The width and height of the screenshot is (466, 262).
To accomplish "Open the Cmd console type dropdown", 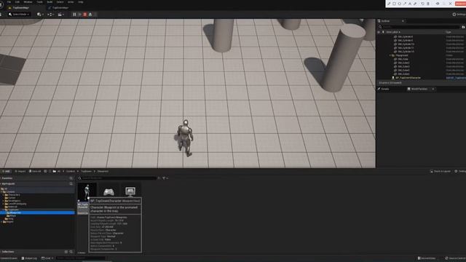I will [47, 258].
